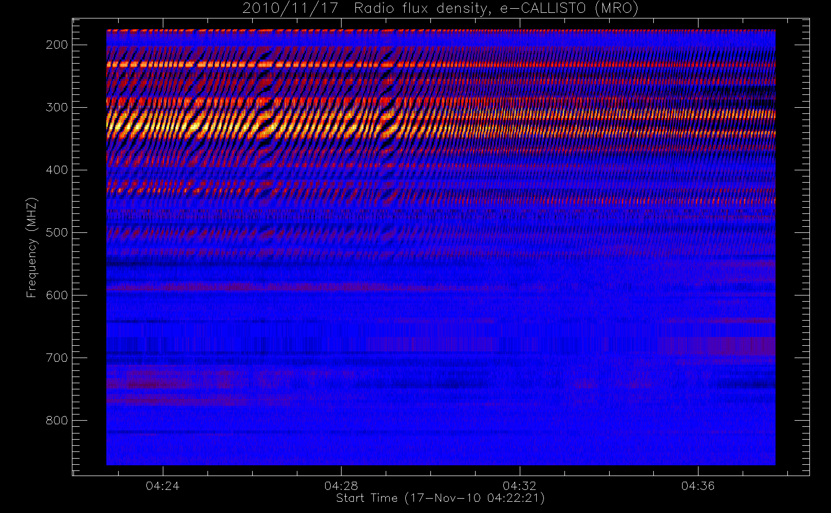Screen dimensions: 831x513
Task: Click the 'Start Time (17-Nov-10 04:22:21)' label
Action: coord(440,498)
